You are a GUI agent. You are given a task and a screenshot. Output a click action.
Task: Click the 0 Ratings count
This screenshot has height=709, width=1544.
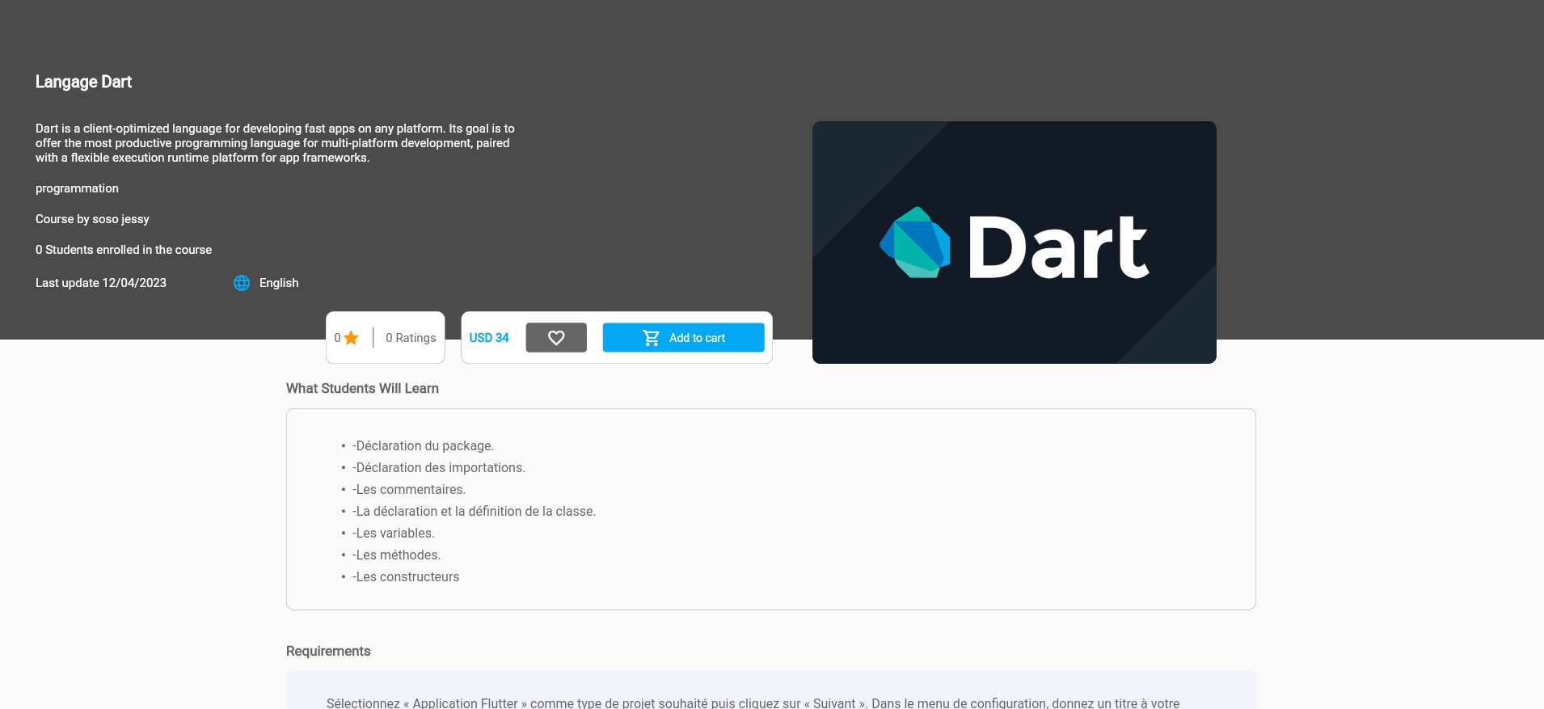[411, 338]
